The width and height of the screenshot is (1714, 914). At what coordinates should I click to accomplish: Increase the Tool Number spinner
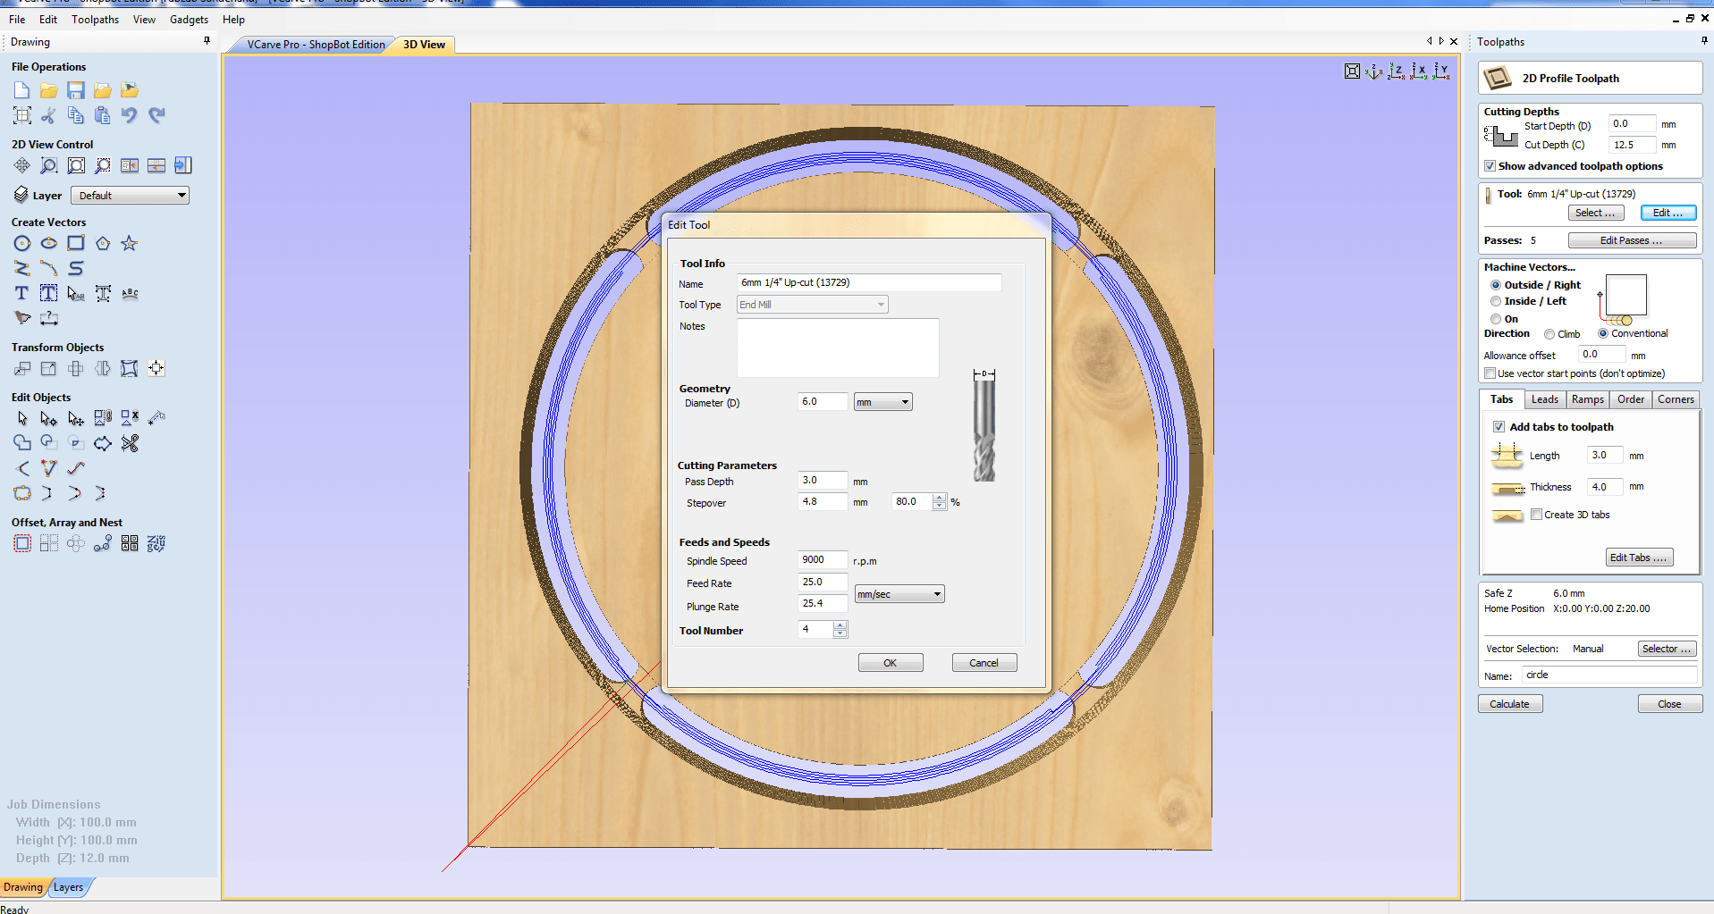840,625
